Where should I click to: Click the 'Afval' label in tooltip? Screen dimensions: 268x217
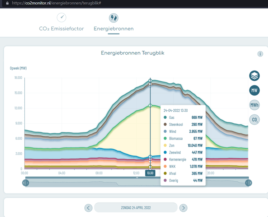click(173, 174)
